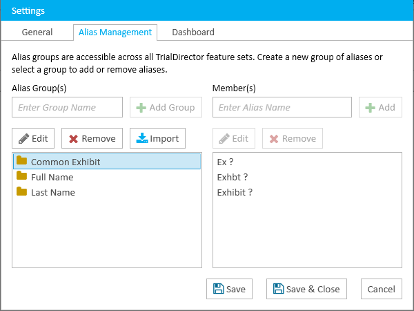Click the members Remove button
The height and width of the screenshot is (311, 414).
pyautogui.click(x=293, y=138)
